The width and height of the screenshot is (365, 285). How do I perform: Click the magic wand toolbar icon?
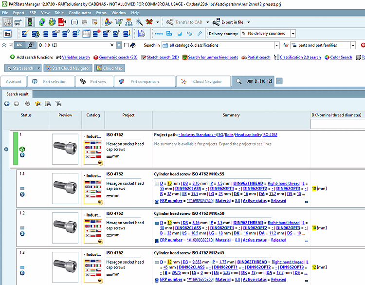tap(139, 22)
